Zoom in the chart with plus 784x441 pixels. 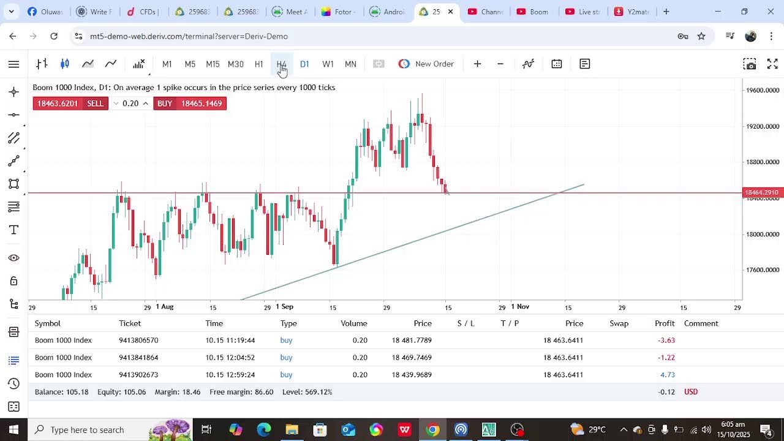click(477, 64)
